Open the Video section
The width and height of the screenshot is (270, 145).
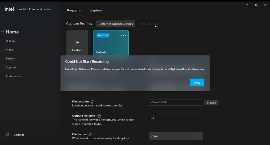tap(9, 50)
